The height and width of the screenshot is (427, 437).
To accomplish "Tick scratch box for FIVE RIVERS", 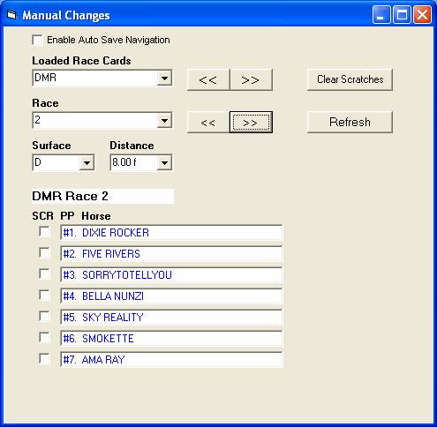I will tap(44, 253).
